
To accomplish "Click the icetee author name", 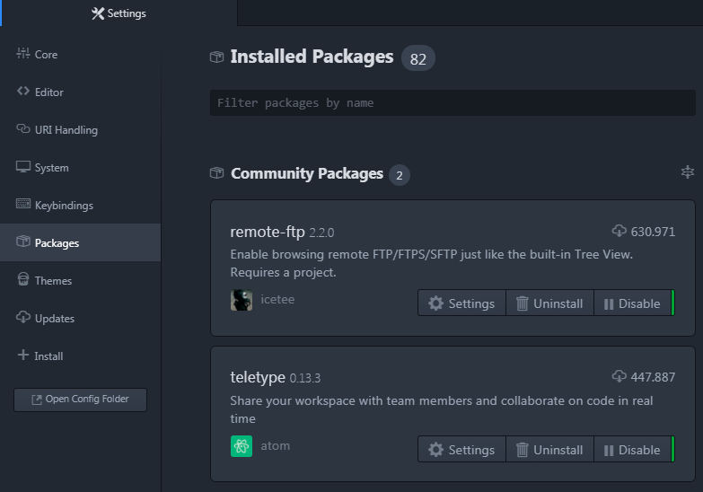I will [x=277, y=299].
